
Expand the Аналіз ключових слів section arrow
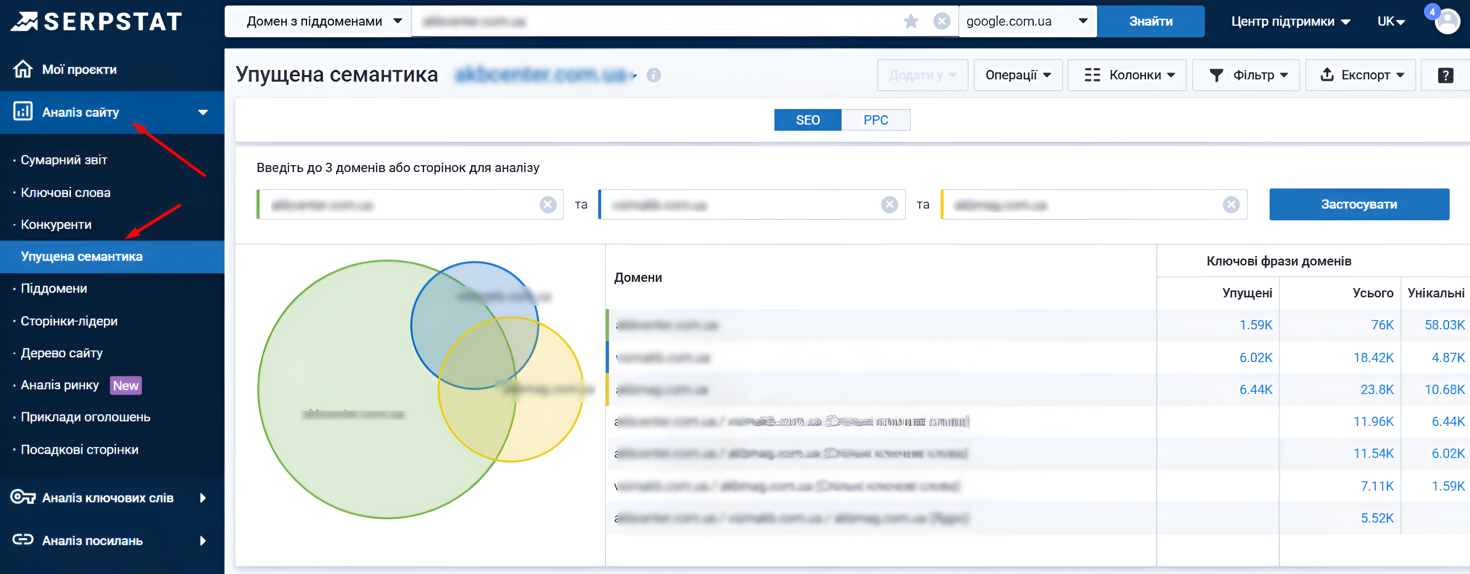tap(203, 498)
